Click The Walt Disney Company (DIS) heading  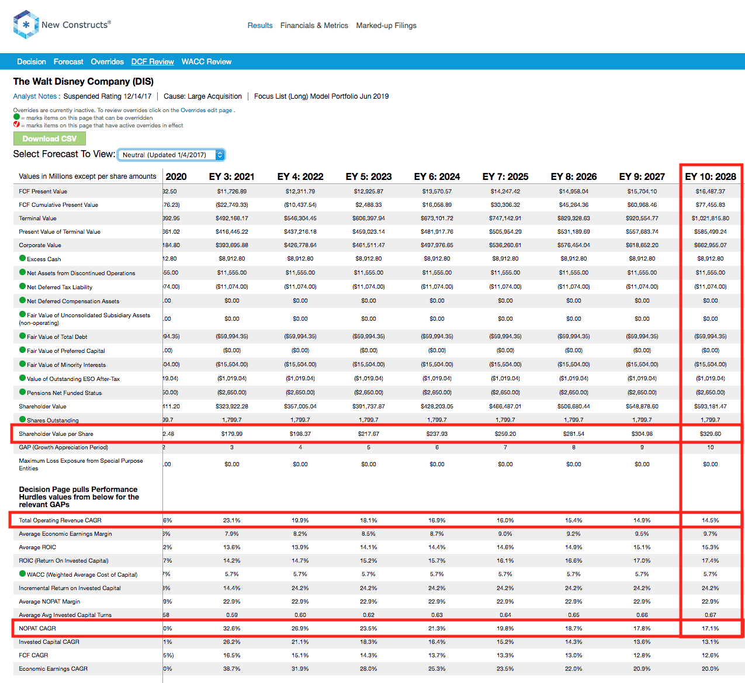(84, 81)
